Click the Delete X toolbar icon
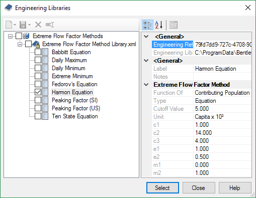 38,25
